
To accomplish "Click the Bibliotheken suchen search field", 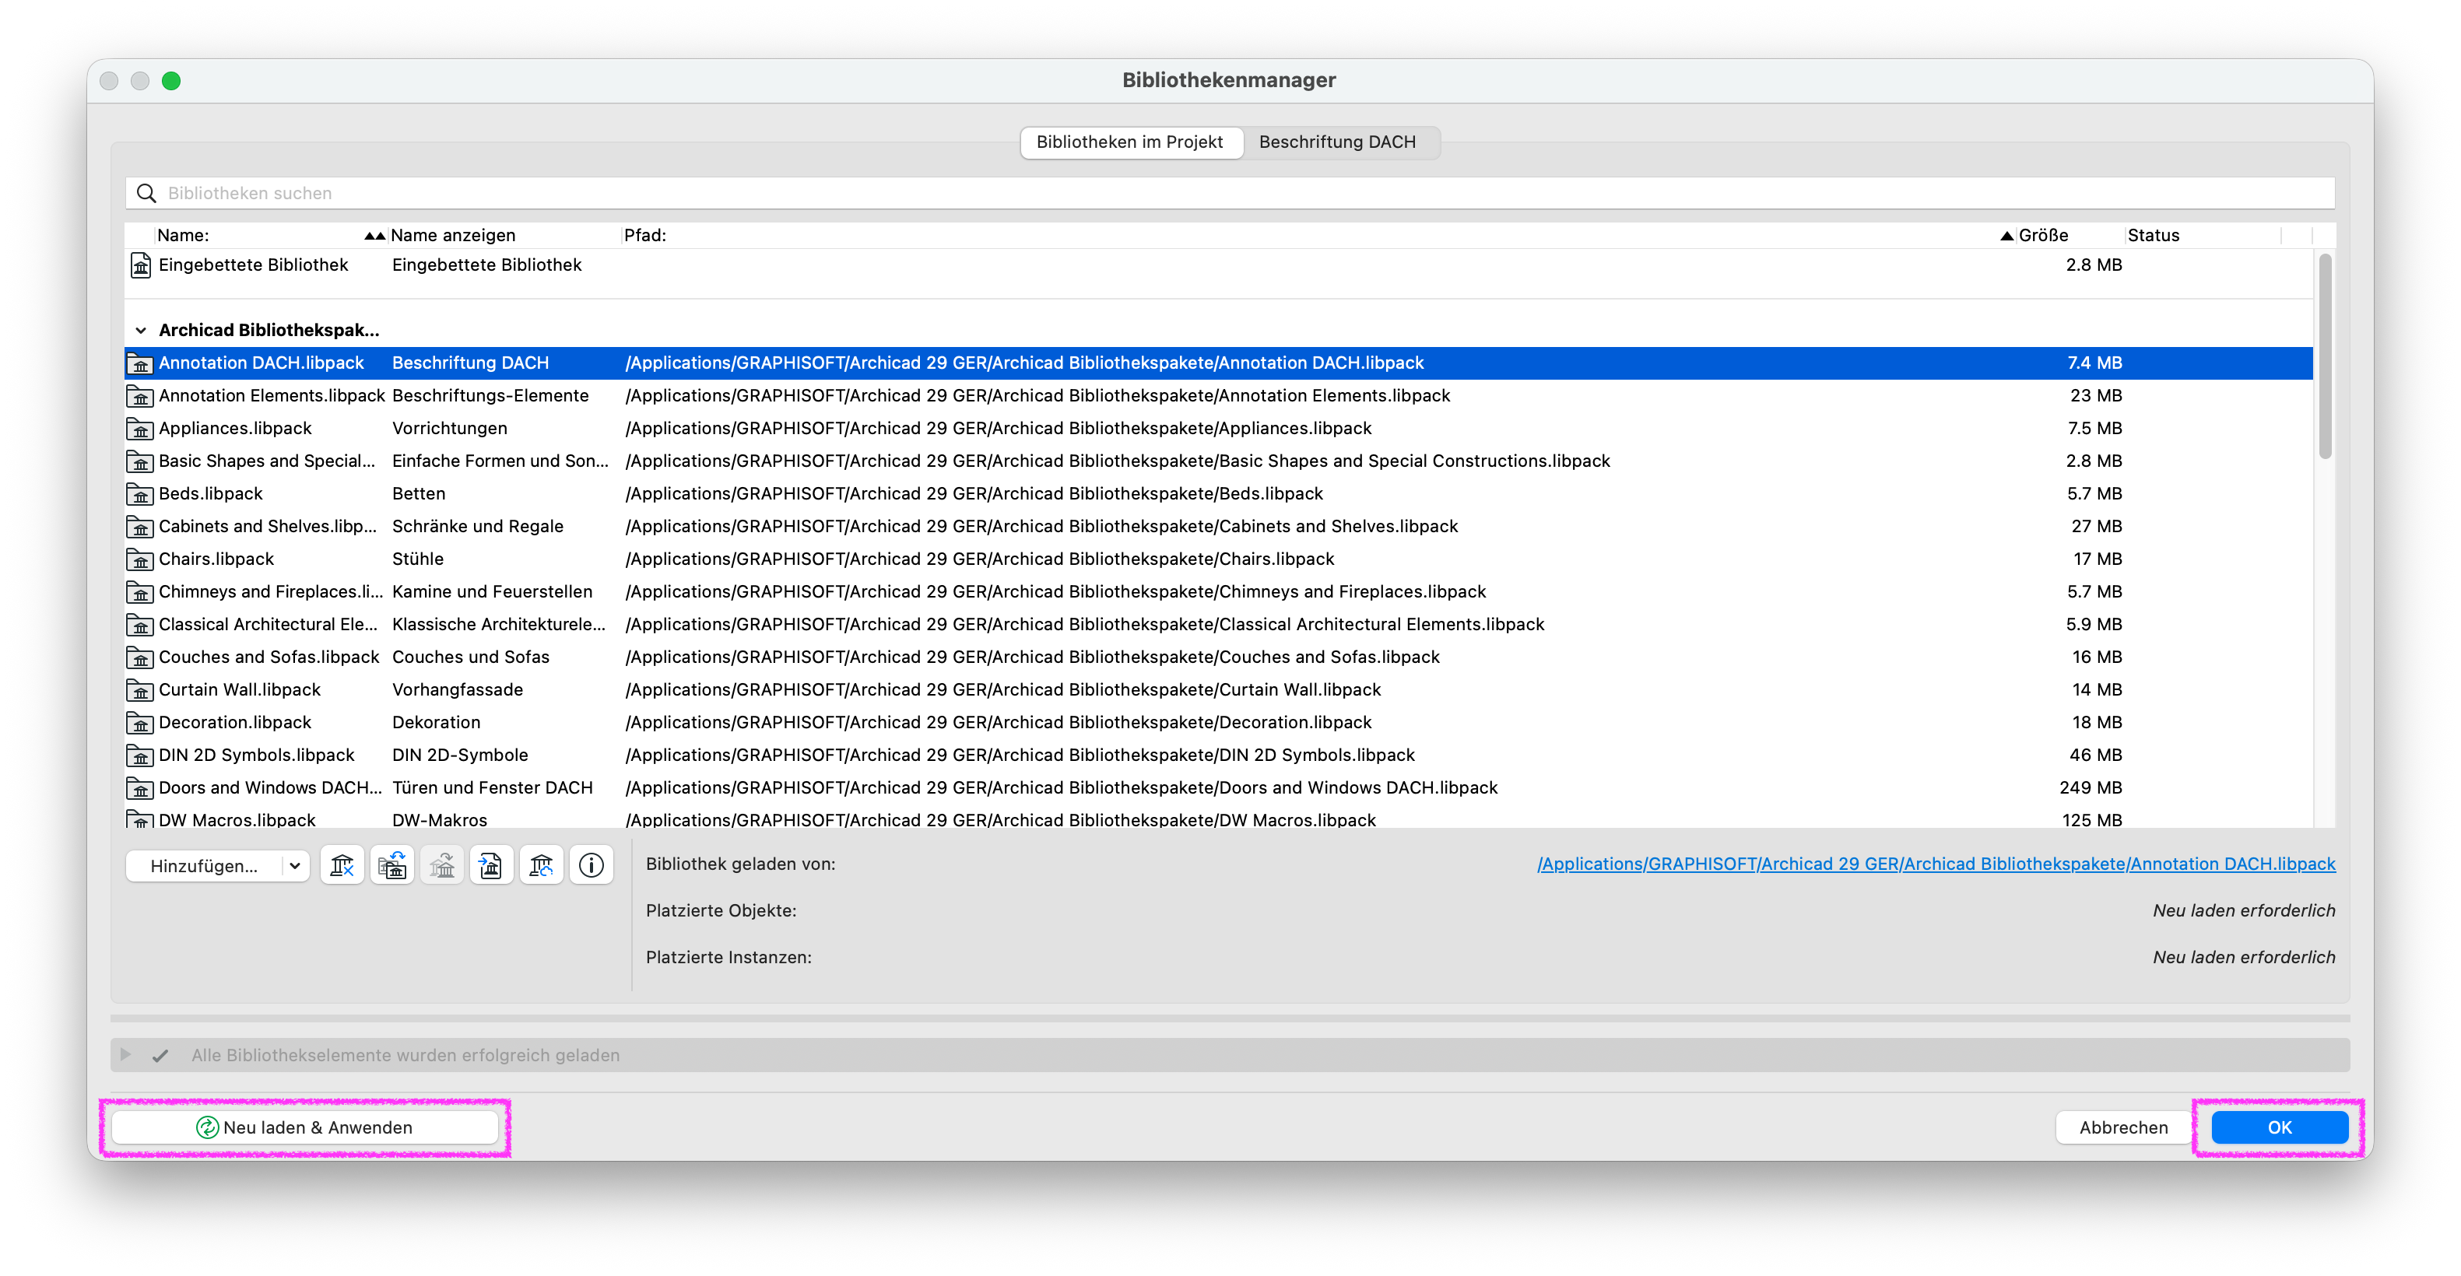I will point(1230,193).
